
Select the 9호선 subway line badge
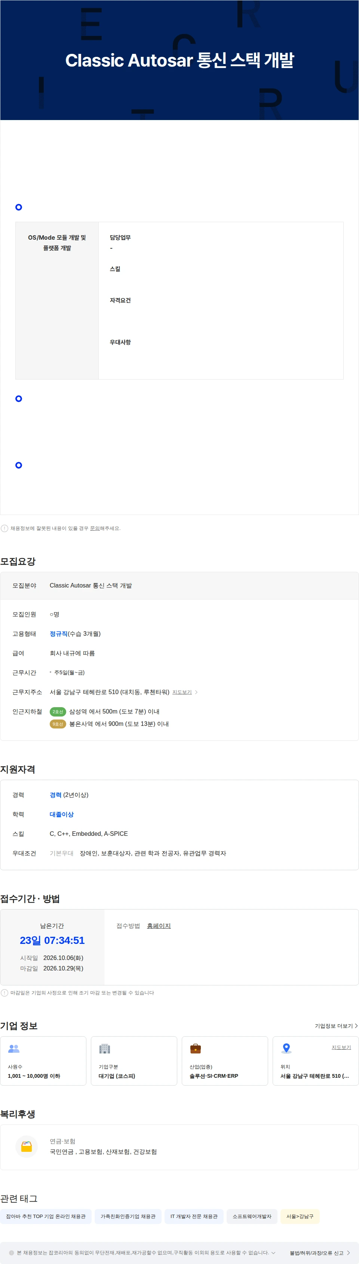point(58,724)
